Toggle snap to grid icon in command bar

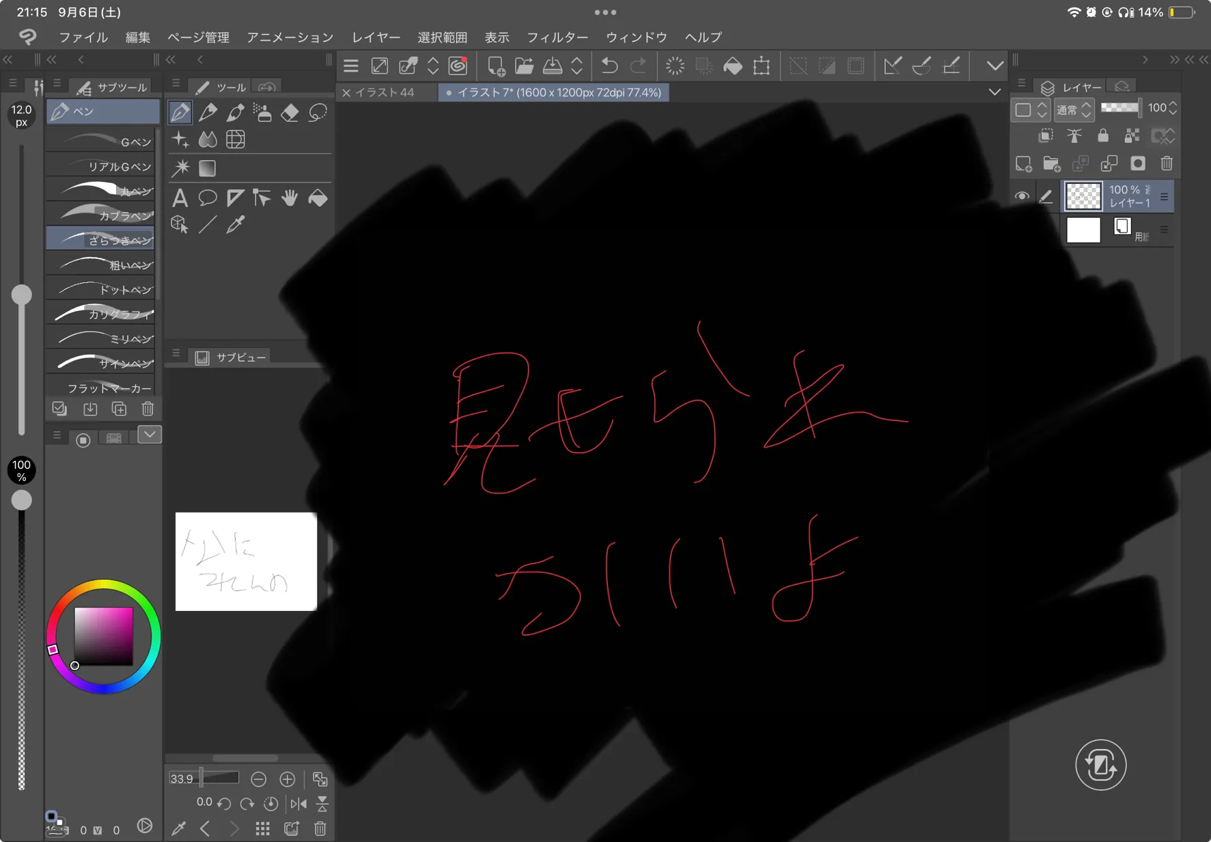click(951, 66)
